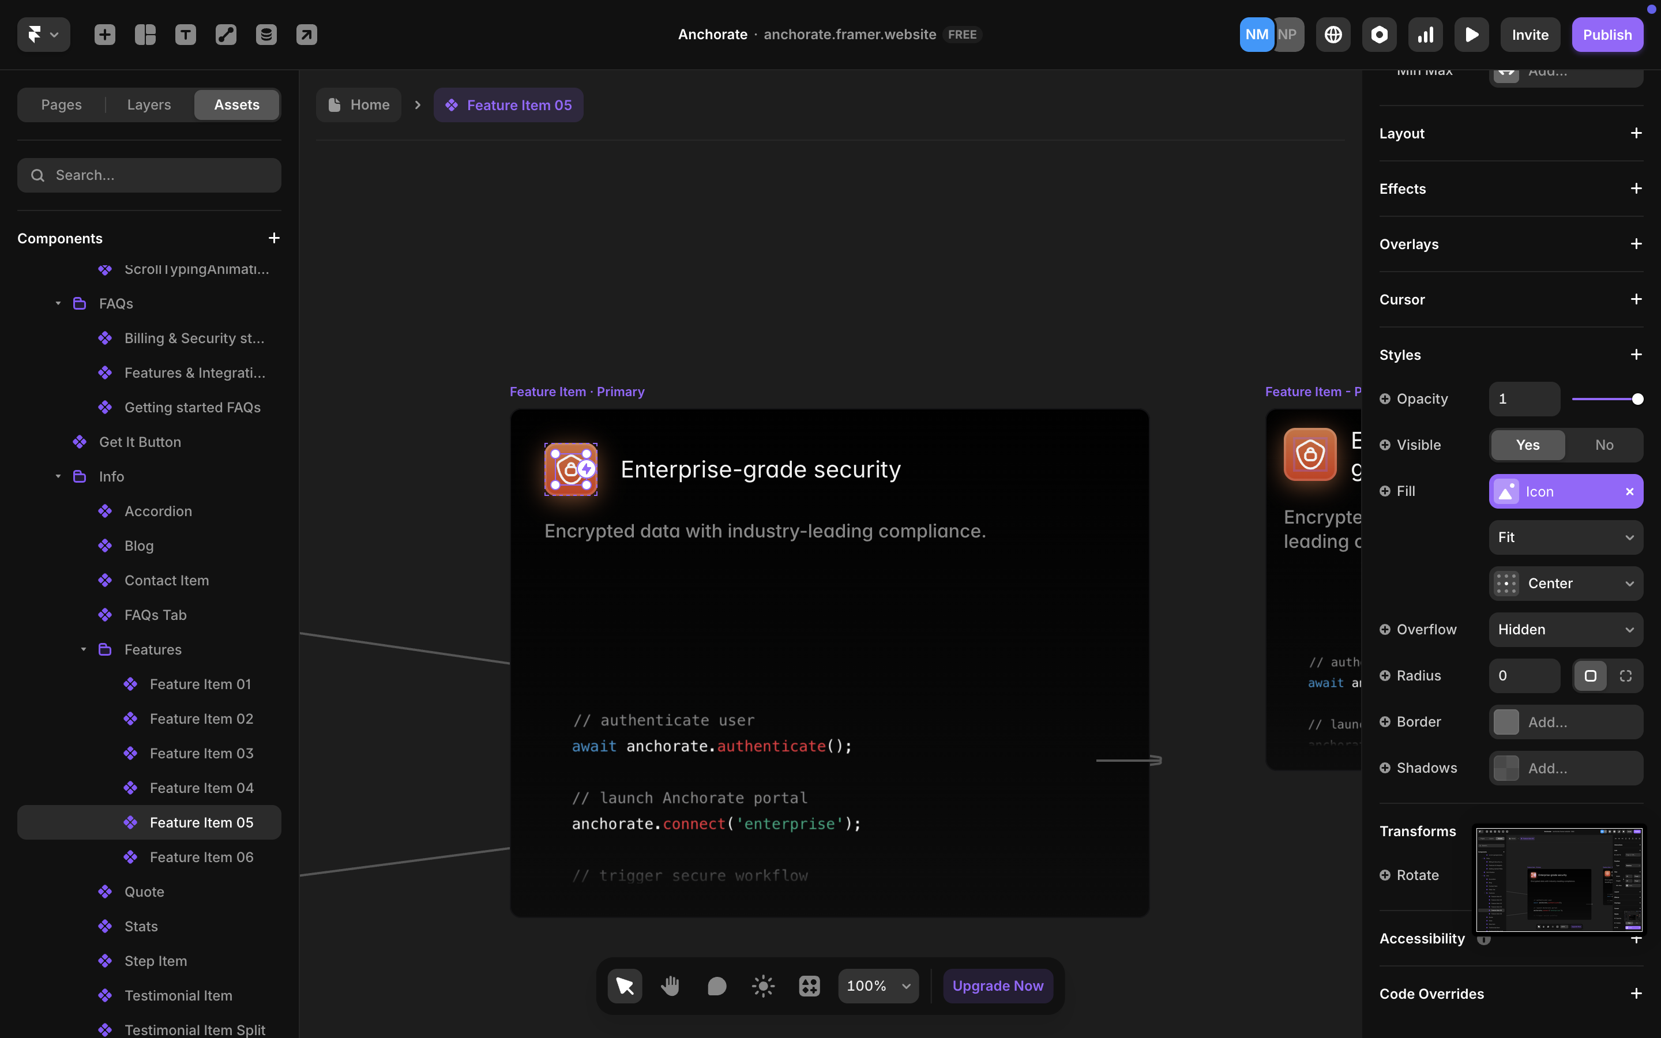This screenshot has height=1038, width=1661.
Task: Set Visible to Yes
Action: click(1527, 445)
